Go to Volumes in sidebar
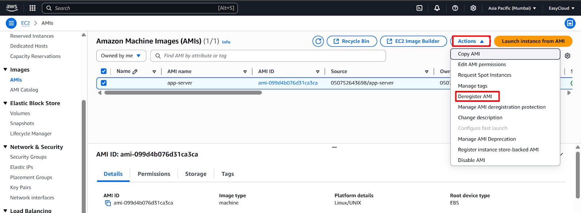 20,113
